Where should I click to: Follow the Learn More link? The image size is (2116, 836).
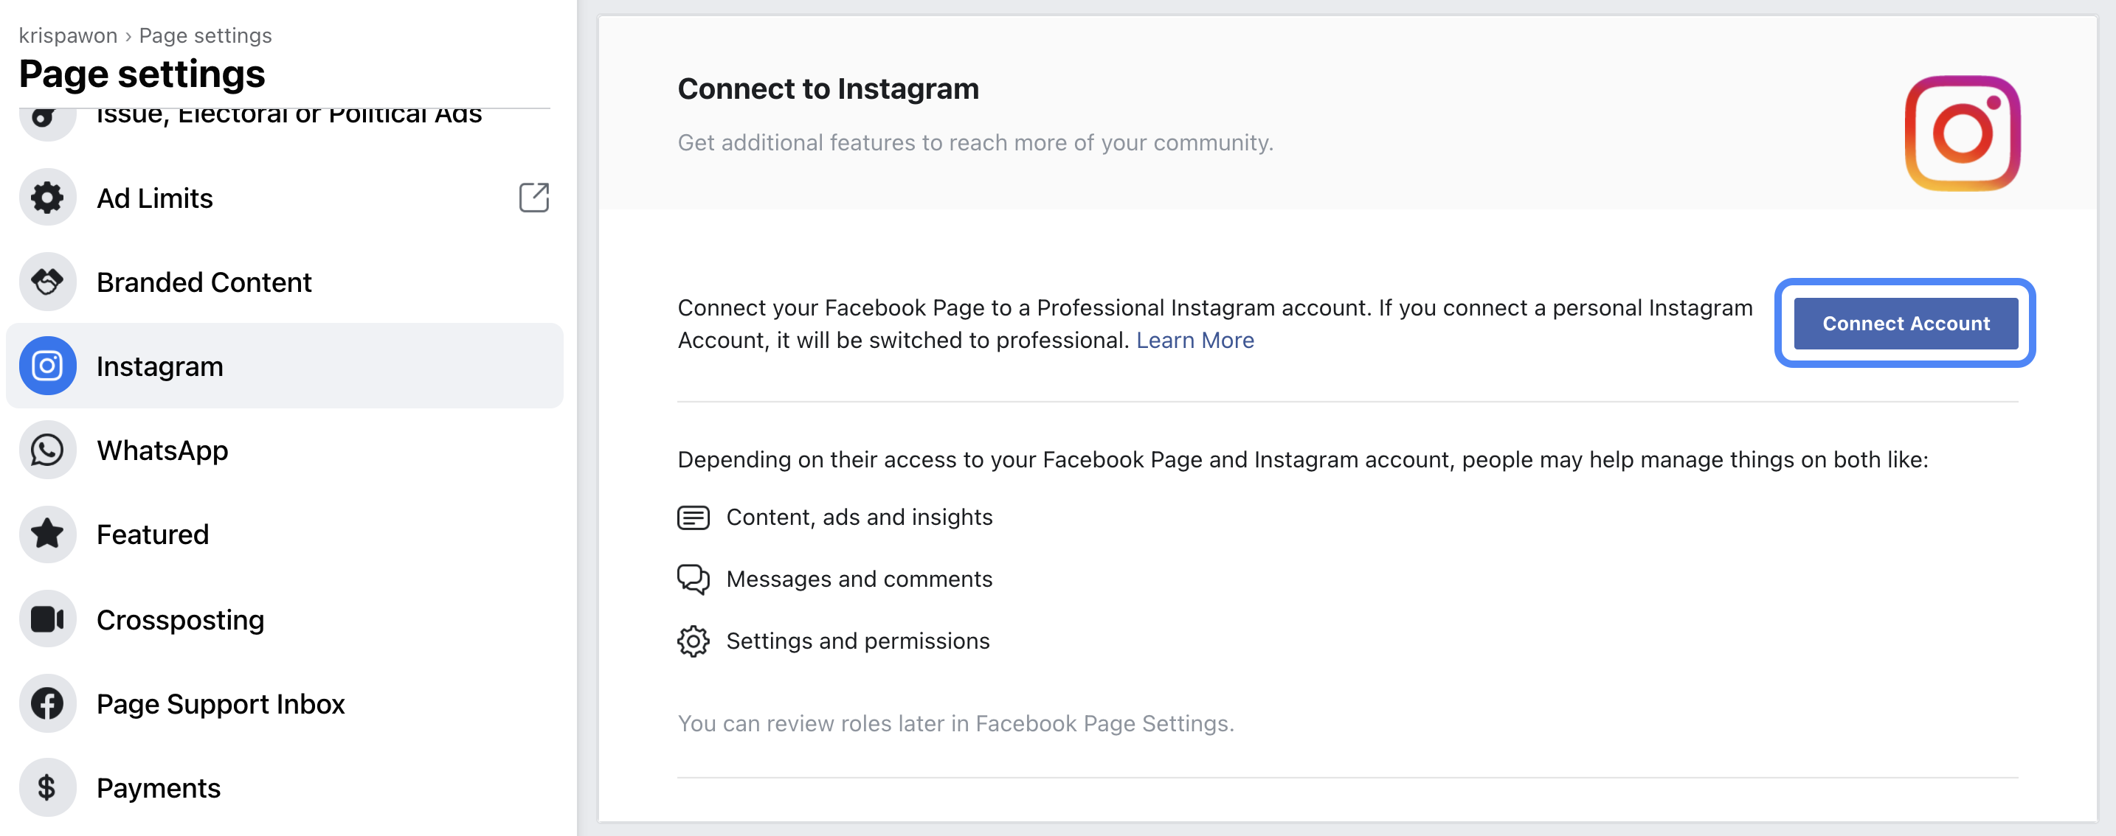(x=1194, y=341)
